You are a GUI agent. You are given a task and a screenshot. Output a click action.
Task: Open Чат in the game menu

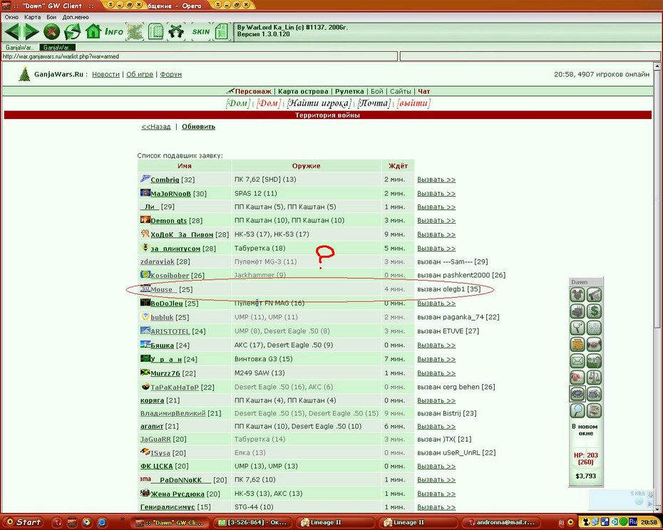[423, 91]
